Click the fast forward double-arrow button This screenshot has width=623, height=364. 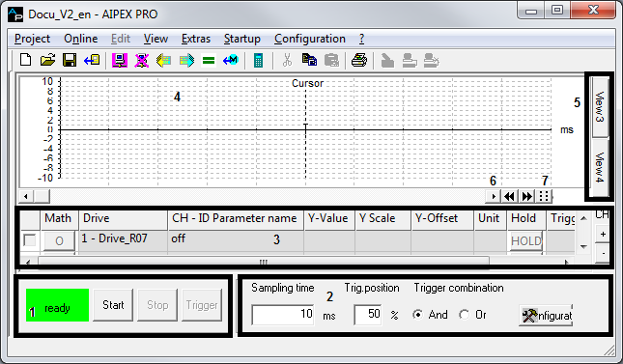526,196
